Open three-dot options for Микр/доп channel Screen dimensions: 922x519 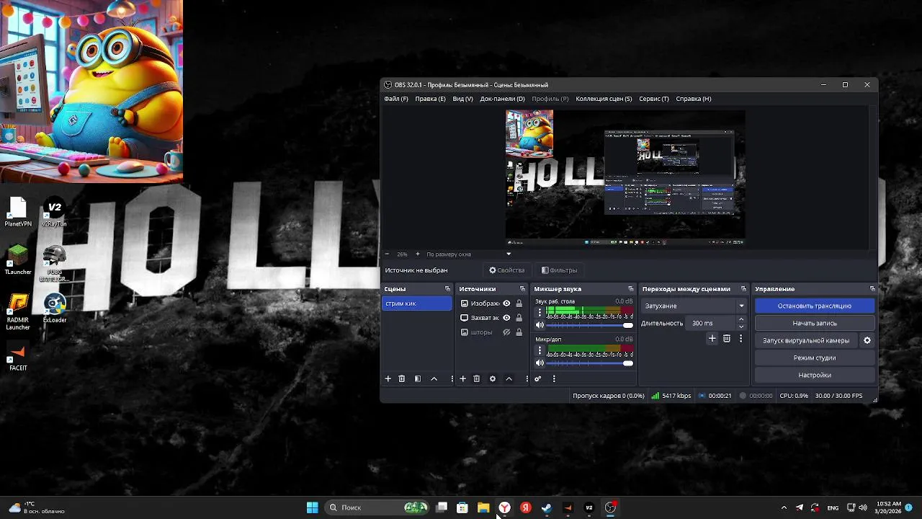point(540,350)
